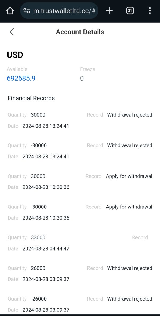Open a new tab with plus icon

pyautogui.click(x=109, y=11)
